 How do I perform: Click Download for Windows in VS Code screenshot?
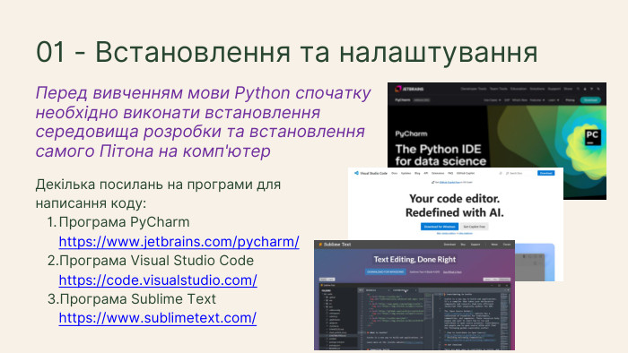(x=440, y=227)
